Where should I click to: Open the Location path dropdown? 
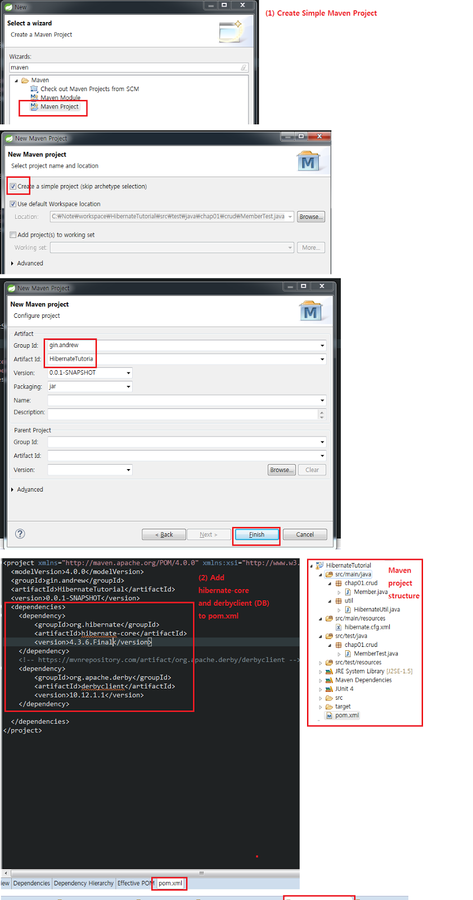(290, 217)
